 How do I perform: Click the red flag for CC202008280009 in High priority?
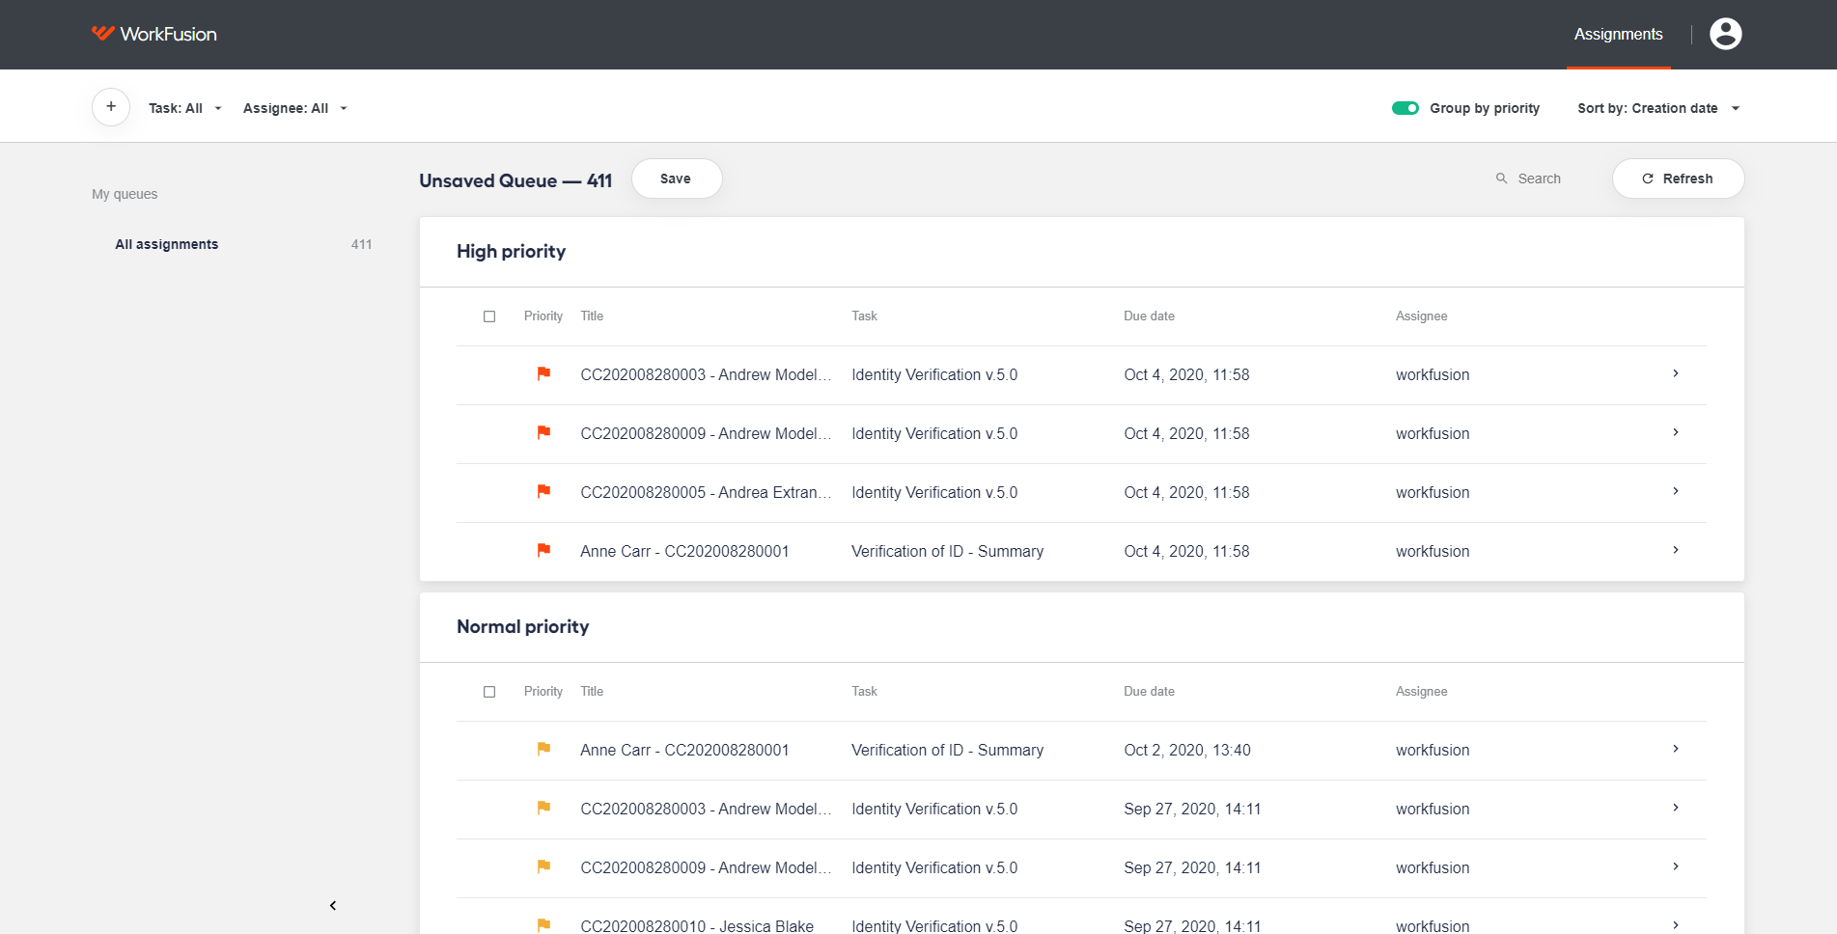543,432
